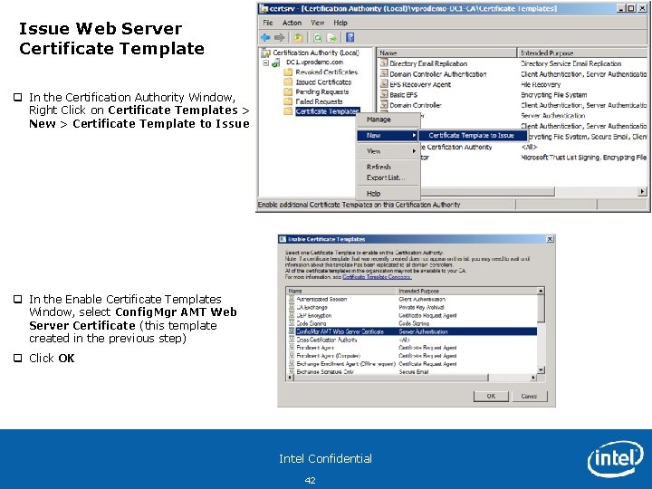The height and width of the screenshot is (489, 652).
Task: Click the Pending Requests folder icon
Action: 288,91
